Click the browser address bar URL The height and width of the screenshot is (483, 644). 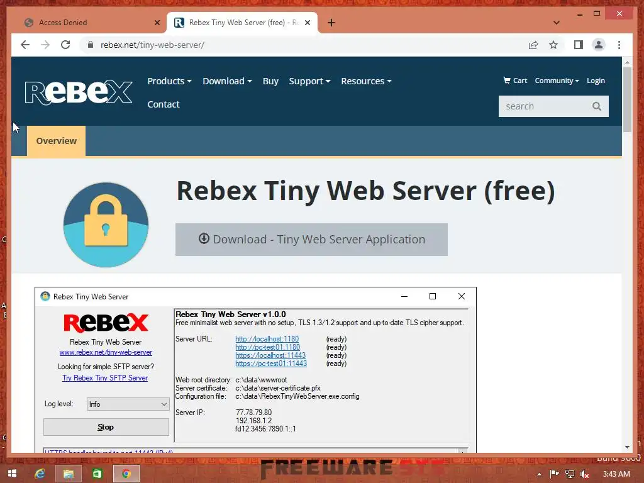click(x=152, y=45)
